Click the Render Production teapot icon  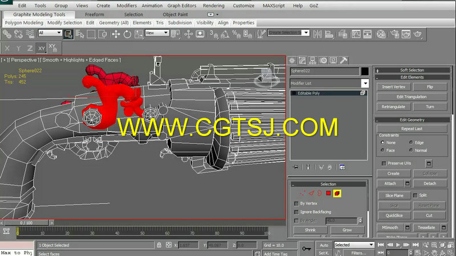tap(418, 34)
